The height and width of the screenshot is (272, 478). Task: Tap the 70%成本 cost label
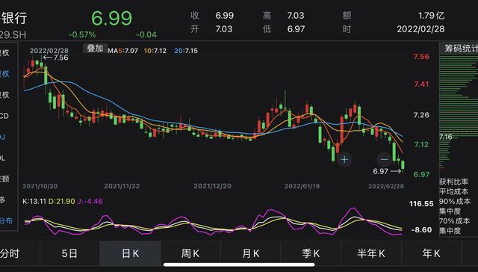pos(455,221)
